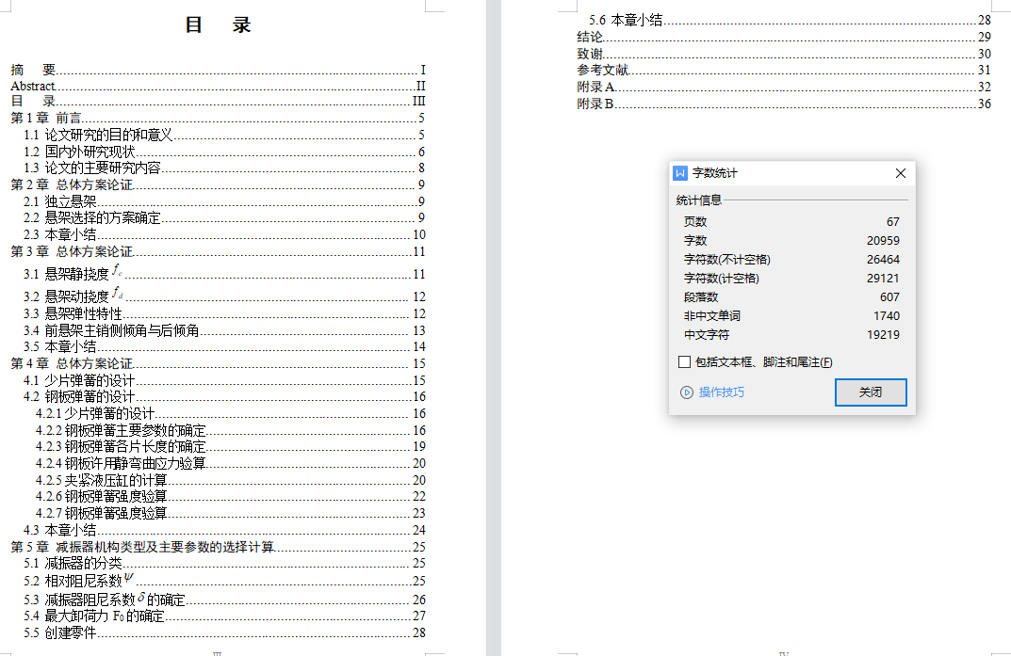This screenshot has width=1011, height=656.
Task: Click the WPS icon in the 字数统计 title bar
Action: point(680,173)
